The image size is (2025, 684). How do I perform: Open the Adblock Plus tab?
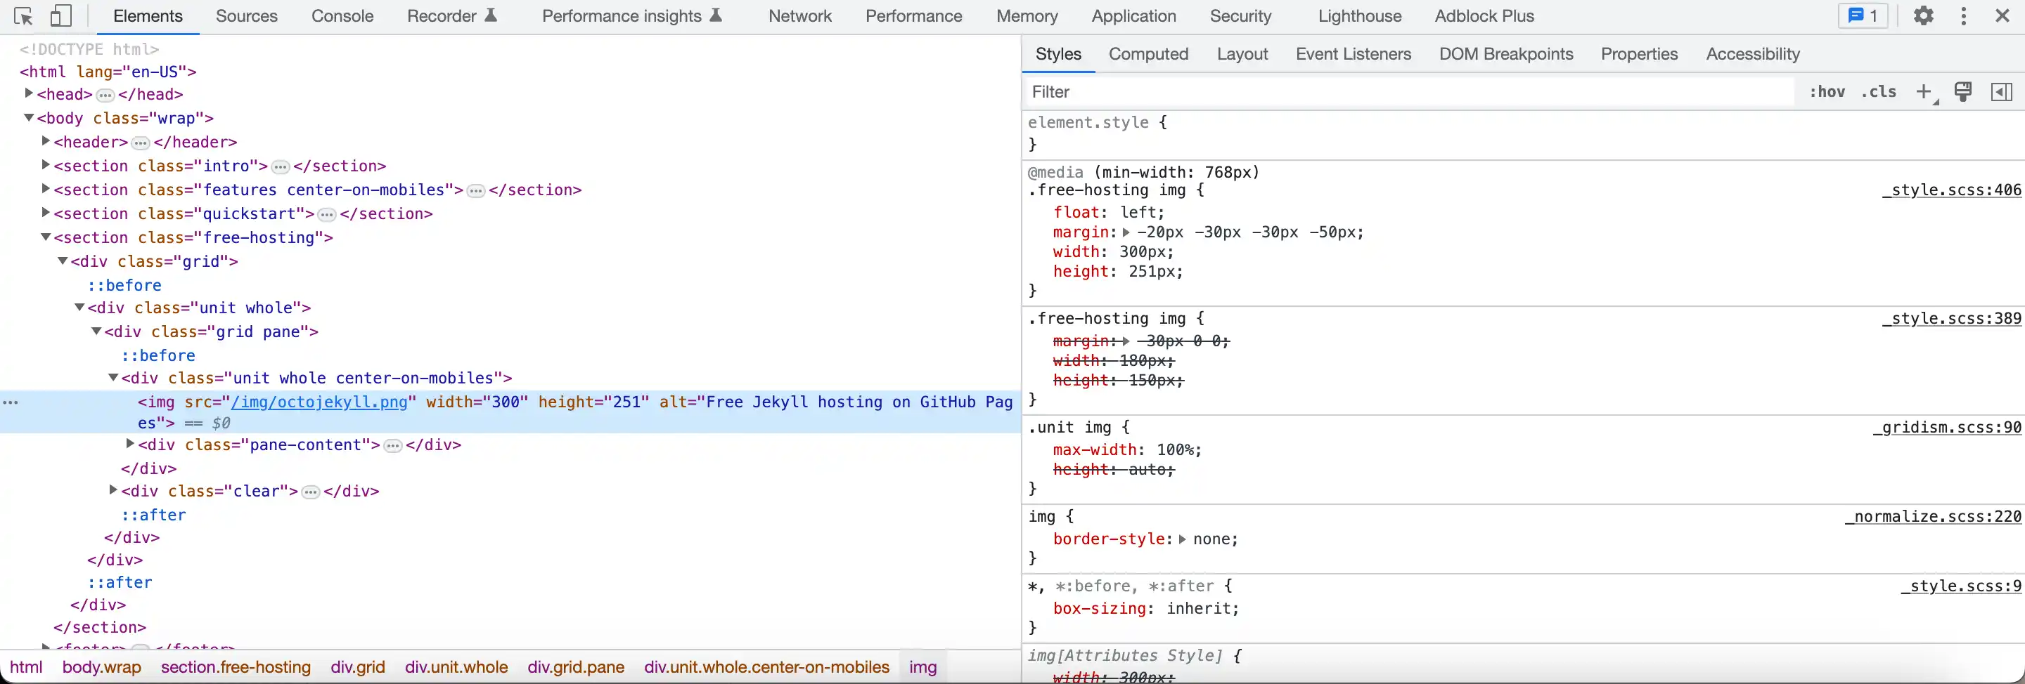click(x=1484, y=15)
